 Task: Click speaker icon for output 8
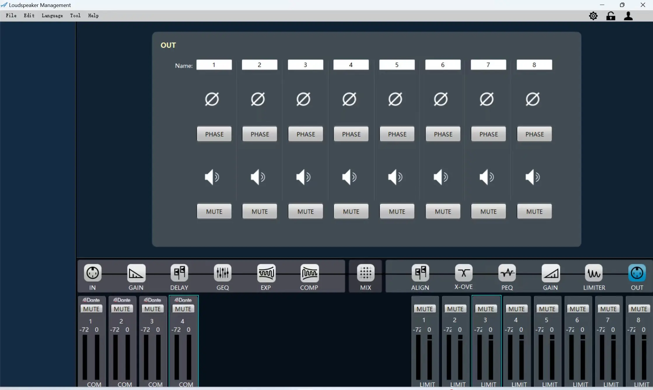[533, 177]
